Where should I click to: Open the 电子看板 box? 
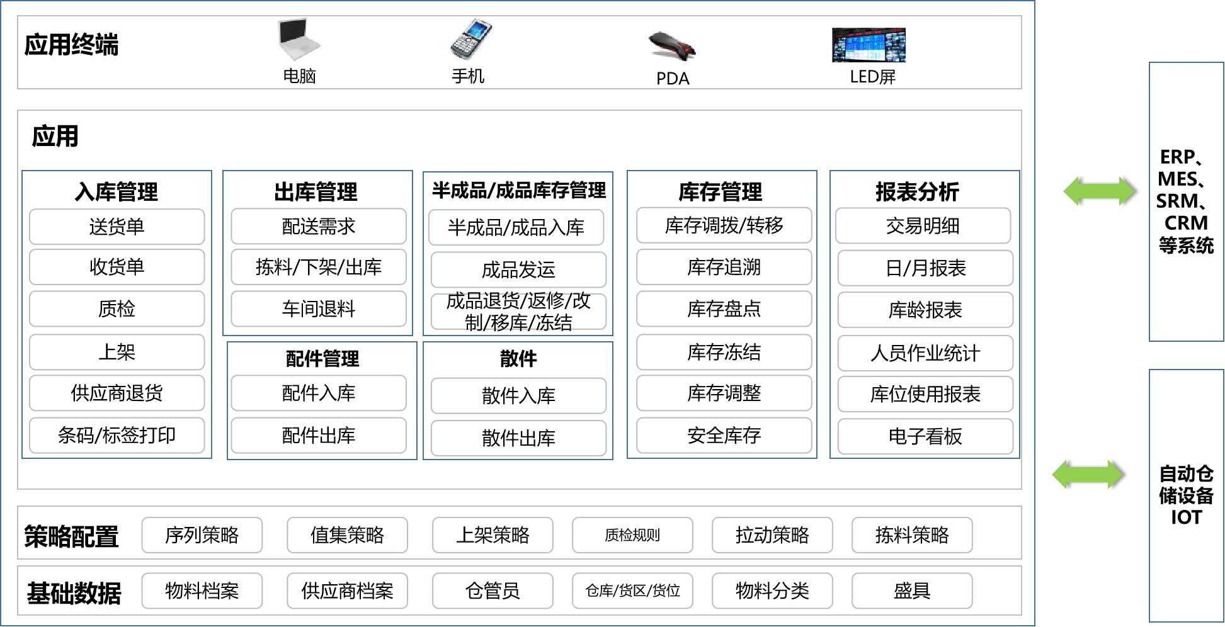coord(925,436)
